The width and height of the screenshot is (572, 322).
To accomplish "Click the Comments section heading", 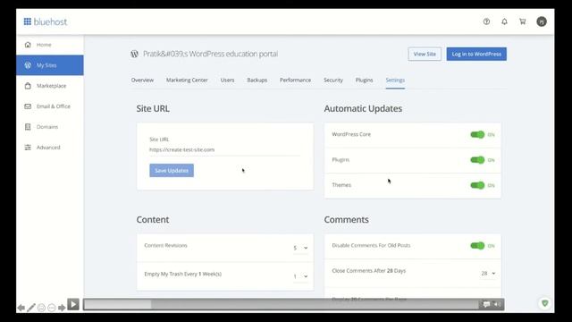I will [346, 219].
